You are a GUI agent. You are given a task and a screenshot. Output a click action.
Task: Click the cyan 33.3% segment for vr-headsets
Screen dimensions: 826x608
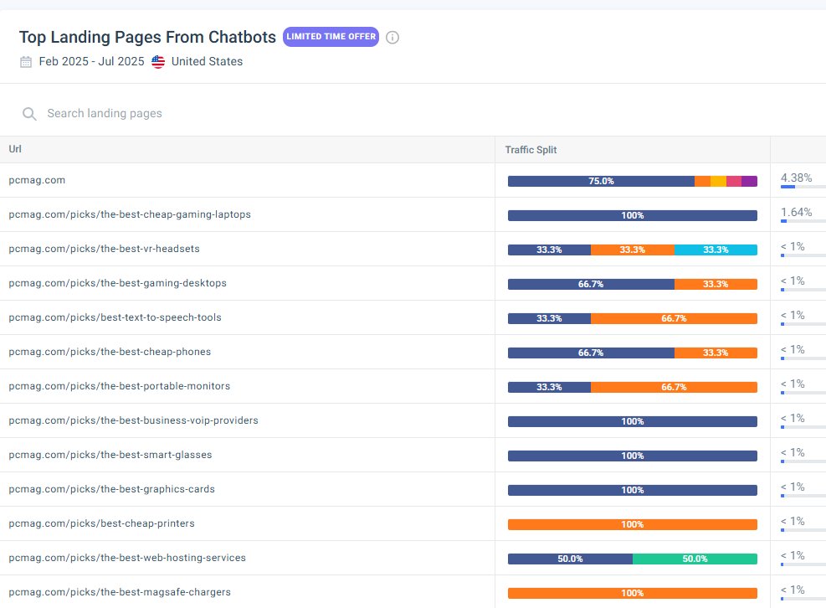click(716, 250)
